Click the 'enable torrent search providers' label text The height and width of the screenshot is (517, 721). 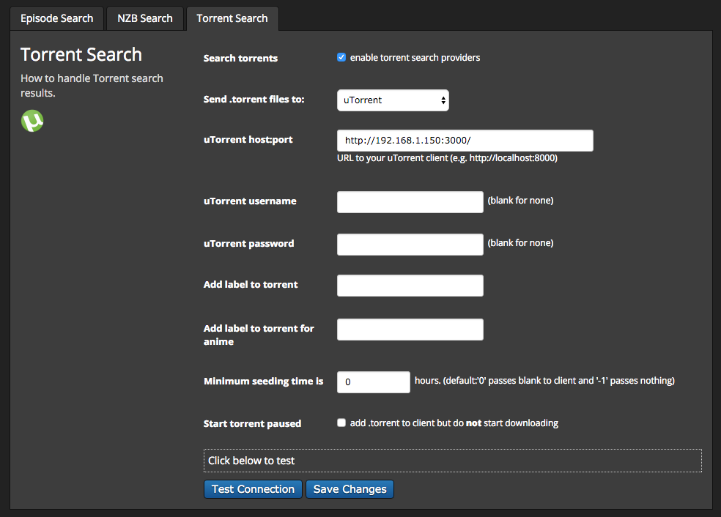(x=415, y=57)
